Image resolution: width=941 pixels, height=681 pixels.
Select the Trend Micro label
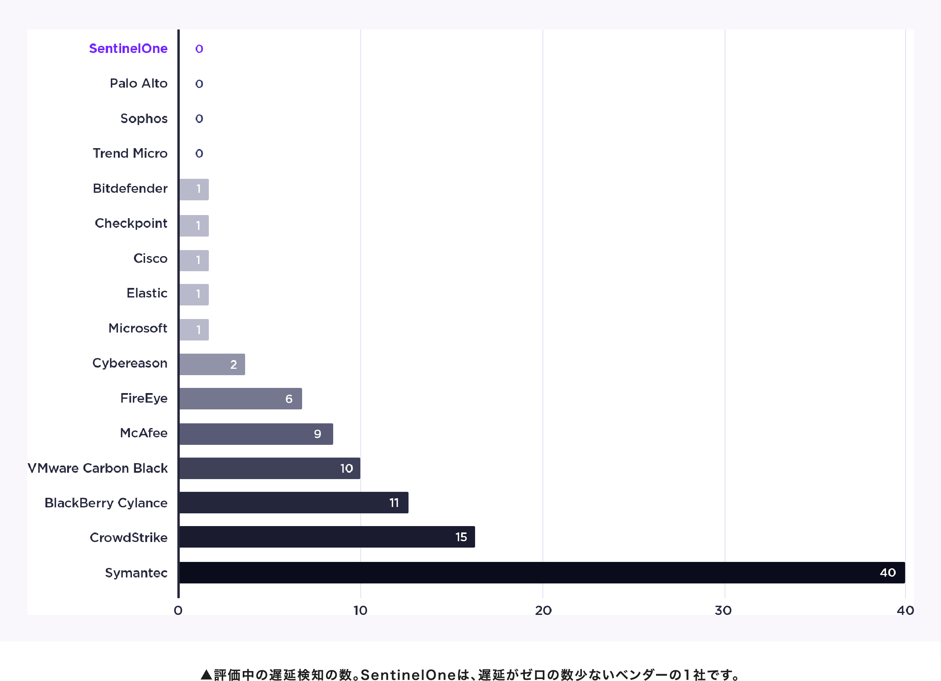(x=130, y=153)
